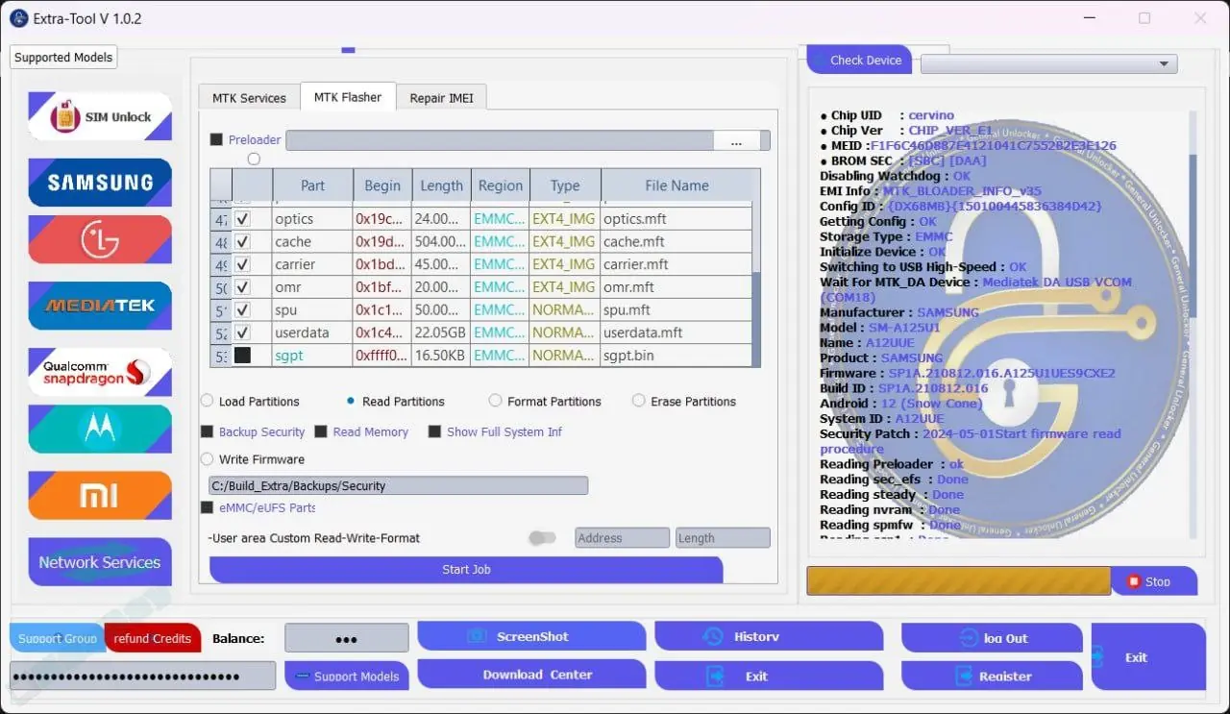The height and width of the screenshot is (714, 1230).
Task: Click the job progress bar
Action: pos(959,581)
